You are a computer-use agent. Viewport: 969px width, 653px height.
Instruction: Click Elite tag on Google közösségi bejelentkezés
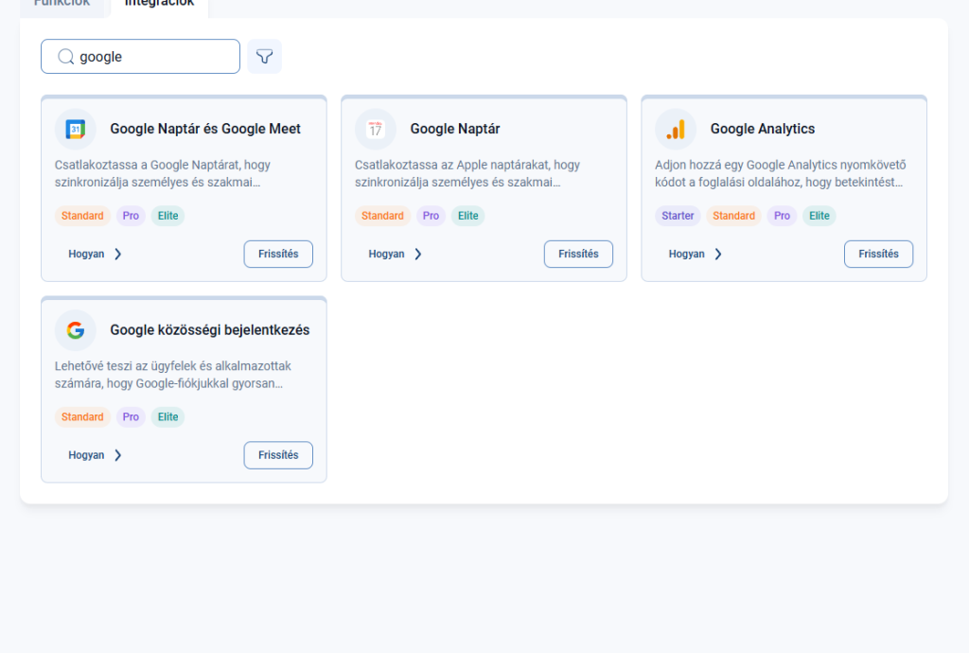pyautogui.click(x=167, y=417)
